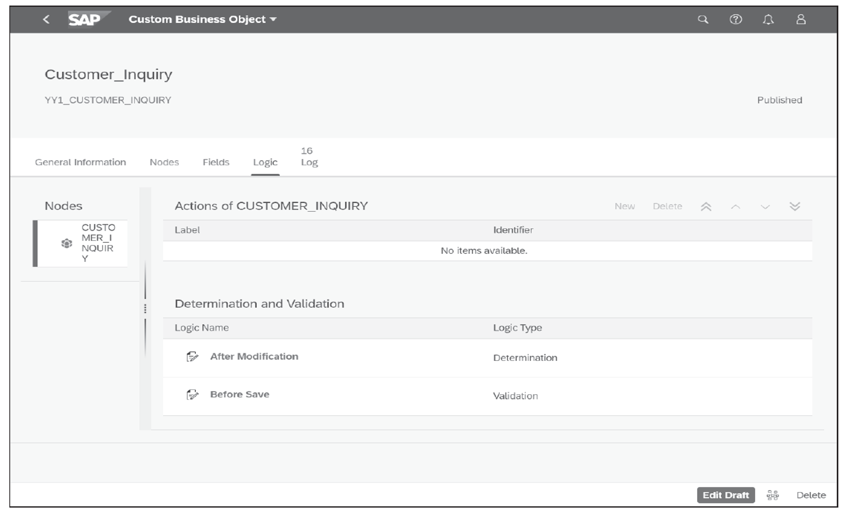Switch to the General Information tab
This screenshot has width=845, height=514.
click(79, 162)
